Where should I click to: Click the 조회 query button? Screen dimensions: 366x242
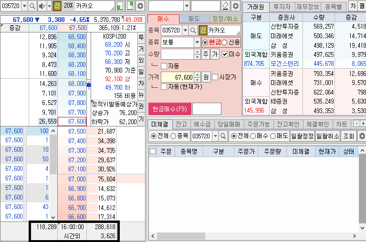(x=349, y=136)
